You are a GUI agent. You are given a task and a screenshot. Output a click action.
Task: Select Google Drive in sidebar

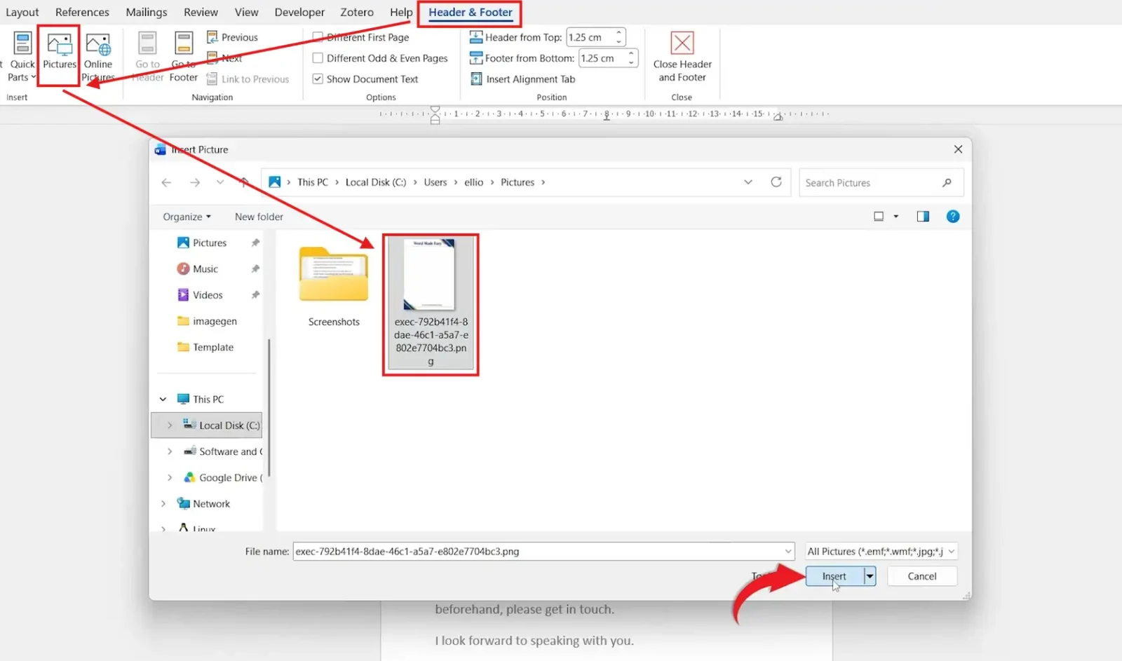(223, 477)
